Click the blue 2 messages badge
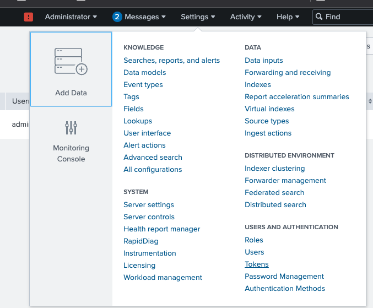Screen dimensions: 373x308 click(x=117, y=17)
